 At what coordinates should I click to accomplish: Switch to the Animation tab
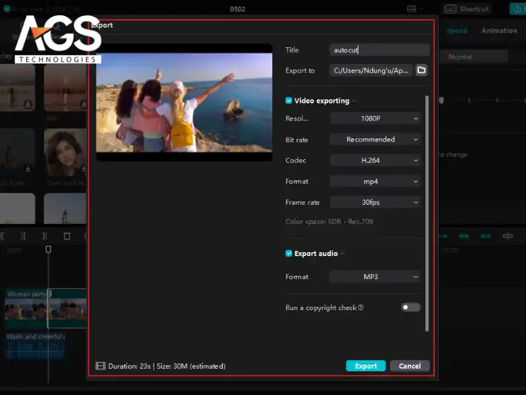(499, 31)
